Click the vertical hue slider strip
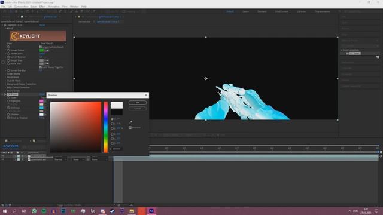The image size is (383, 215). (x=106, y=127)
